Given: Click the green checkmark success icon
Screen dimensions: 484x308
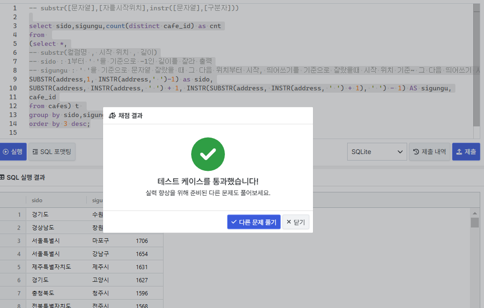Looking at the screenshot, I should (x=208, y=154).
